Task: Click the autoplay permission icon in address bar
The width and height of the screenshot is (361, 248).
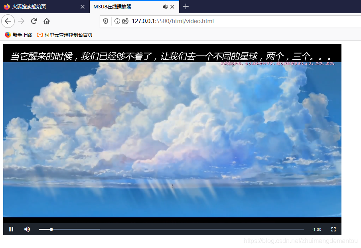Action: tap(125, 21)
